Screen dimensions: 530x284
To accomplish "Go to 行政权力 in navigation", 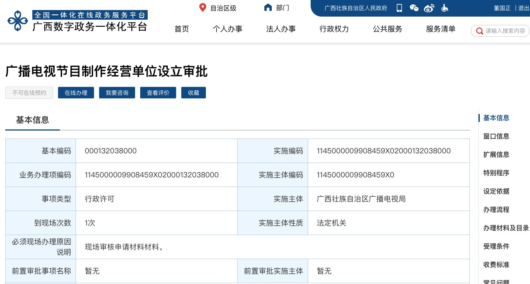I will coord(334,29).
